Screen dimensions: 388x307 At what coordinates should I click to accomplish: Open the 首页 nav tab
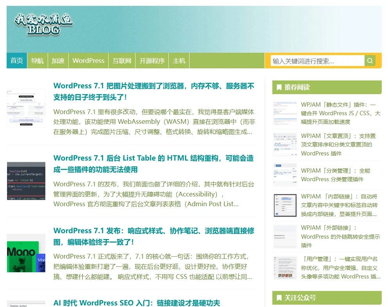pyautogui.click(x=16, y=61)
